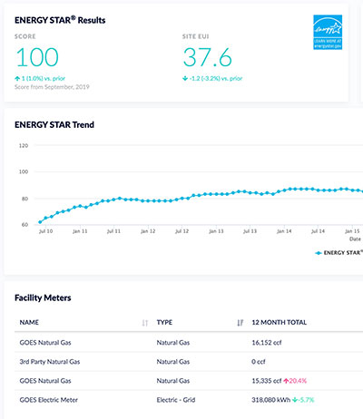Click the trend data point above Jul 11

coord(113,200)
